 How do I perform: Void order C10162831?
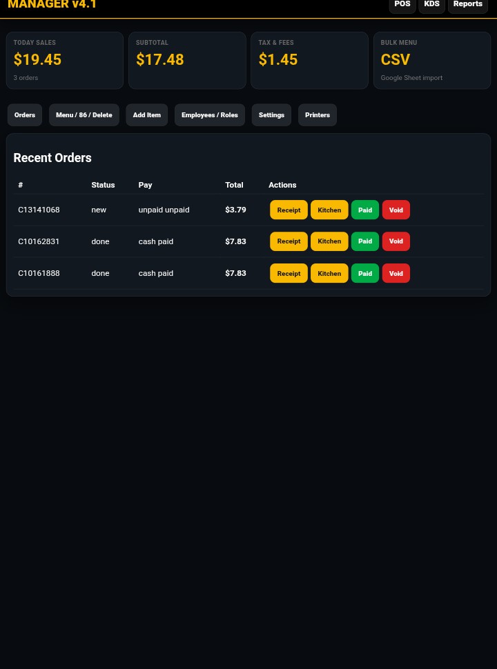click(396, 241)
